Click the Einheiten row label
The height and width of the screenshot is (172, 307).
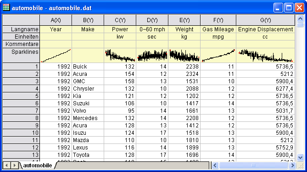[x=21, y=37]
